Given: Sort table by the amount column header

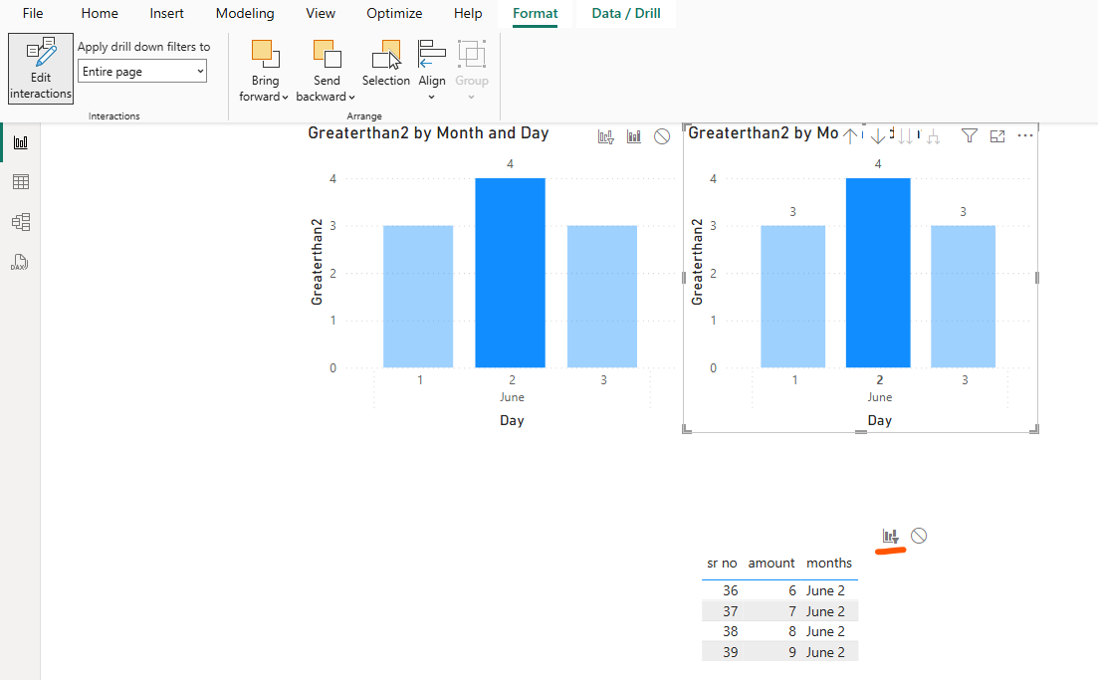Looking at the screenshot, I should click(770, 564).
